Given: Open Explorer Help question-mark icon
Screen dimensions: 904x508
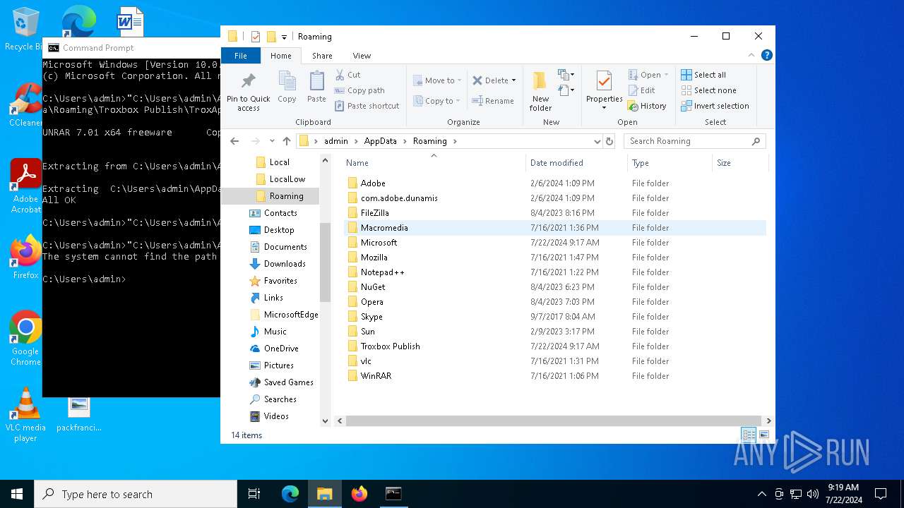Looking at the screenshot, I should pyautogui.click(x=766, y=56).
